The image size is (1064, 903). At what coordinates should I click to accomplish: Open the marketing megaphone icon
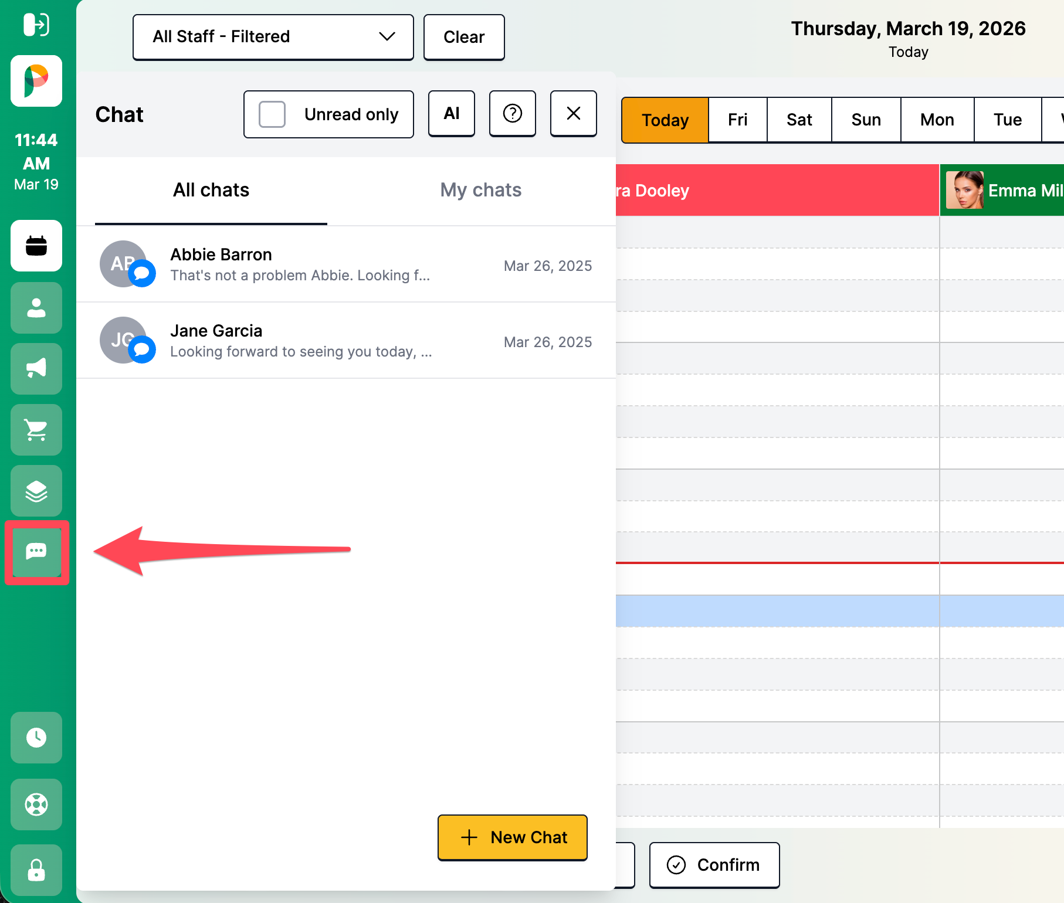coord(36,369)
